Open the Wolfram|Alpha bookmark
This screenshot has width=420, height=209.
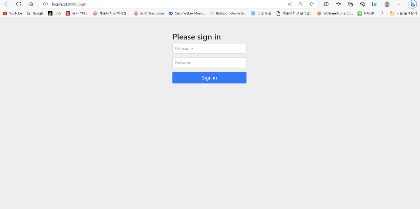pos(335,13)
